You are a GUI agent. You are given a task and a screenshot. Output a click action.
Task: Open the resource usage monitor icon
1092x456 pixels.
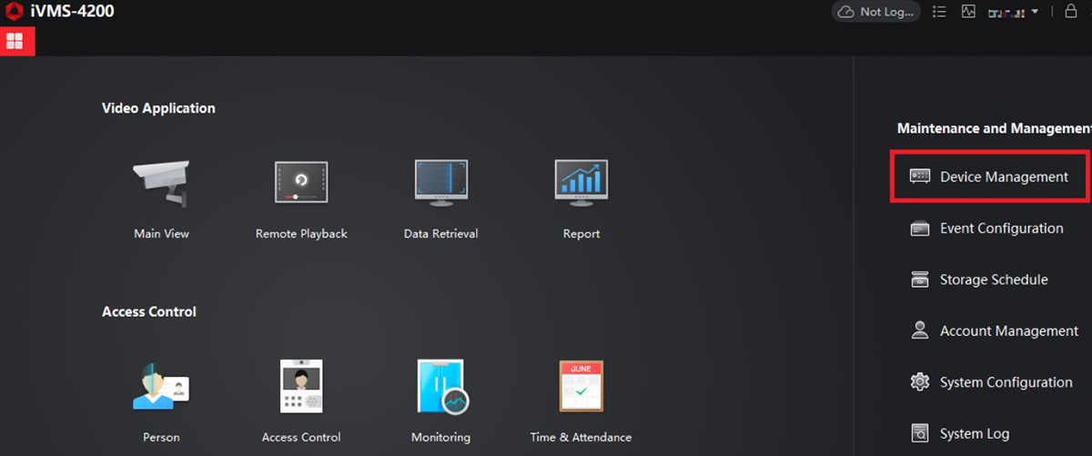pos(967,12)
